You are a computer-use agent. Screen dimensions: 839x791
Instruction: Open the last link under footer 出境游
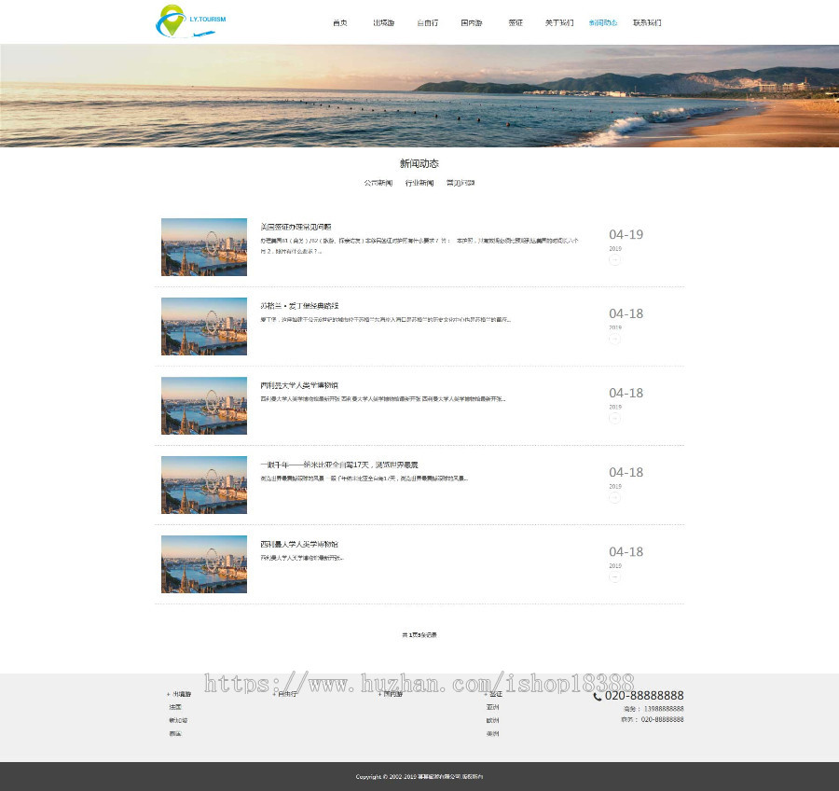[x=175, y=734]
